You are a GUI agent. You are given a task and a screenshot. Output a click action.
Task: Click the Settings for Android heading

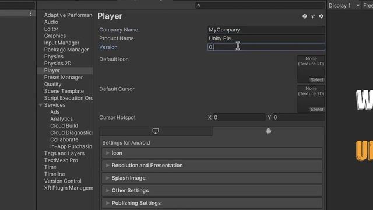click(x=126, y=142)
